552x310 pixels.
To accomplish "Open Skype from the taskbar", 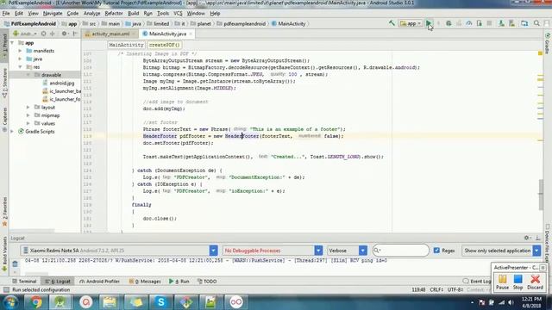I will pyautogui.click(x=161, y=301).
